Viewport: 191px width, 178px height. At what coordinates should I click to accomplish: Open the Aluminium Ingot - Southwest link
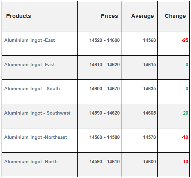click(37, 113)
